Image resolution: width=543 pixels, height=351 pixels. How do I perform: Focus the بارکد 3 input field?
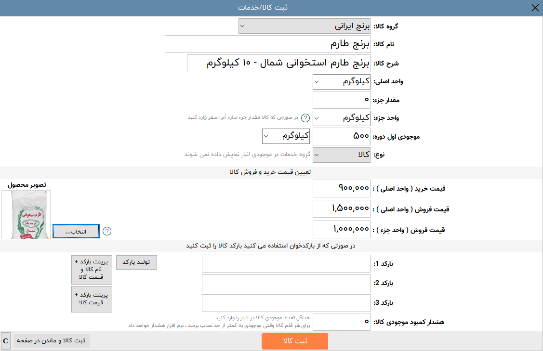pyautogui.click(x=286, y=303)
